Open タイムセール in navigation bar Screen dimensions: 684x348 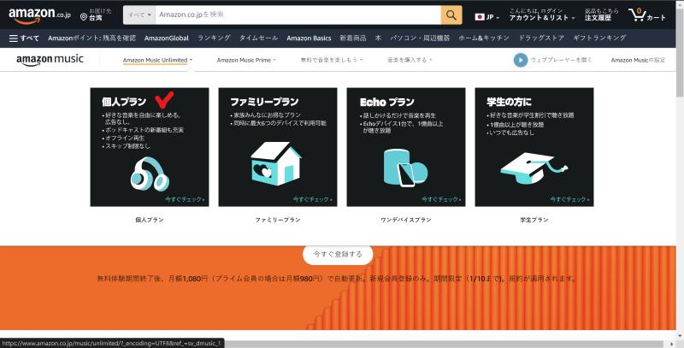coord(258,38)
